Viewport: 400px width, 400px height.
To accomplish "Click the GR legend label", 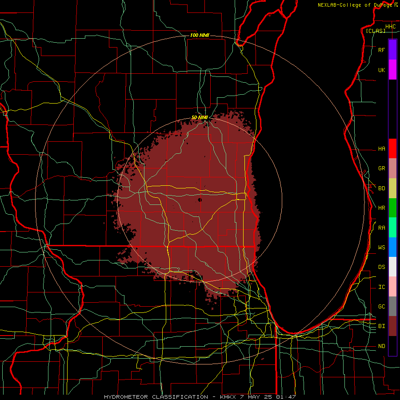I will 382,168.
